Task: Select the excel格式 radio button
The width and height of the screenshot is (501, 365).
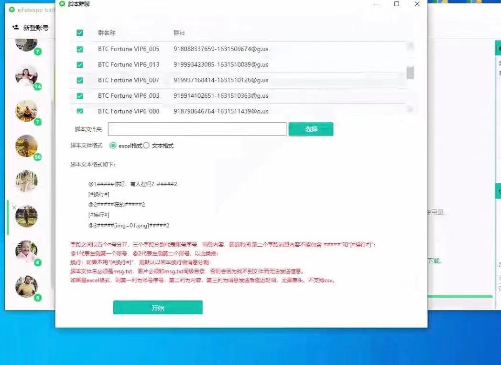Action: tap(113, 146)
